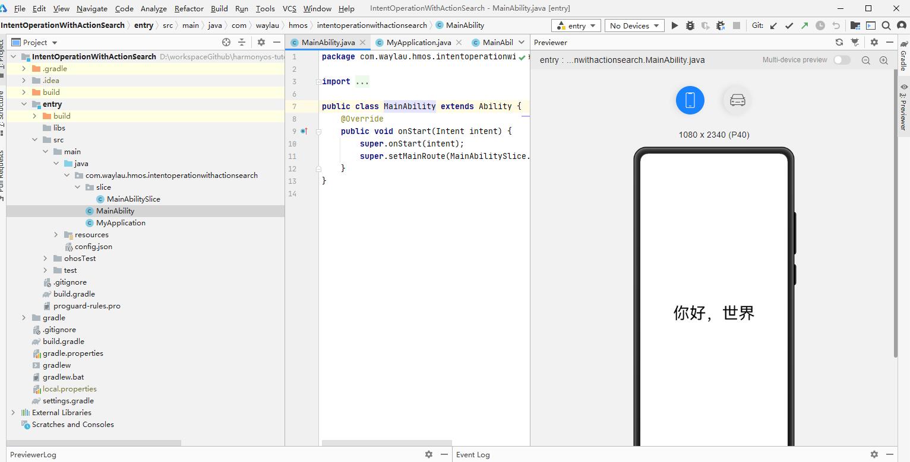
Task: Select the phone device preview icon
Action: 690,100
